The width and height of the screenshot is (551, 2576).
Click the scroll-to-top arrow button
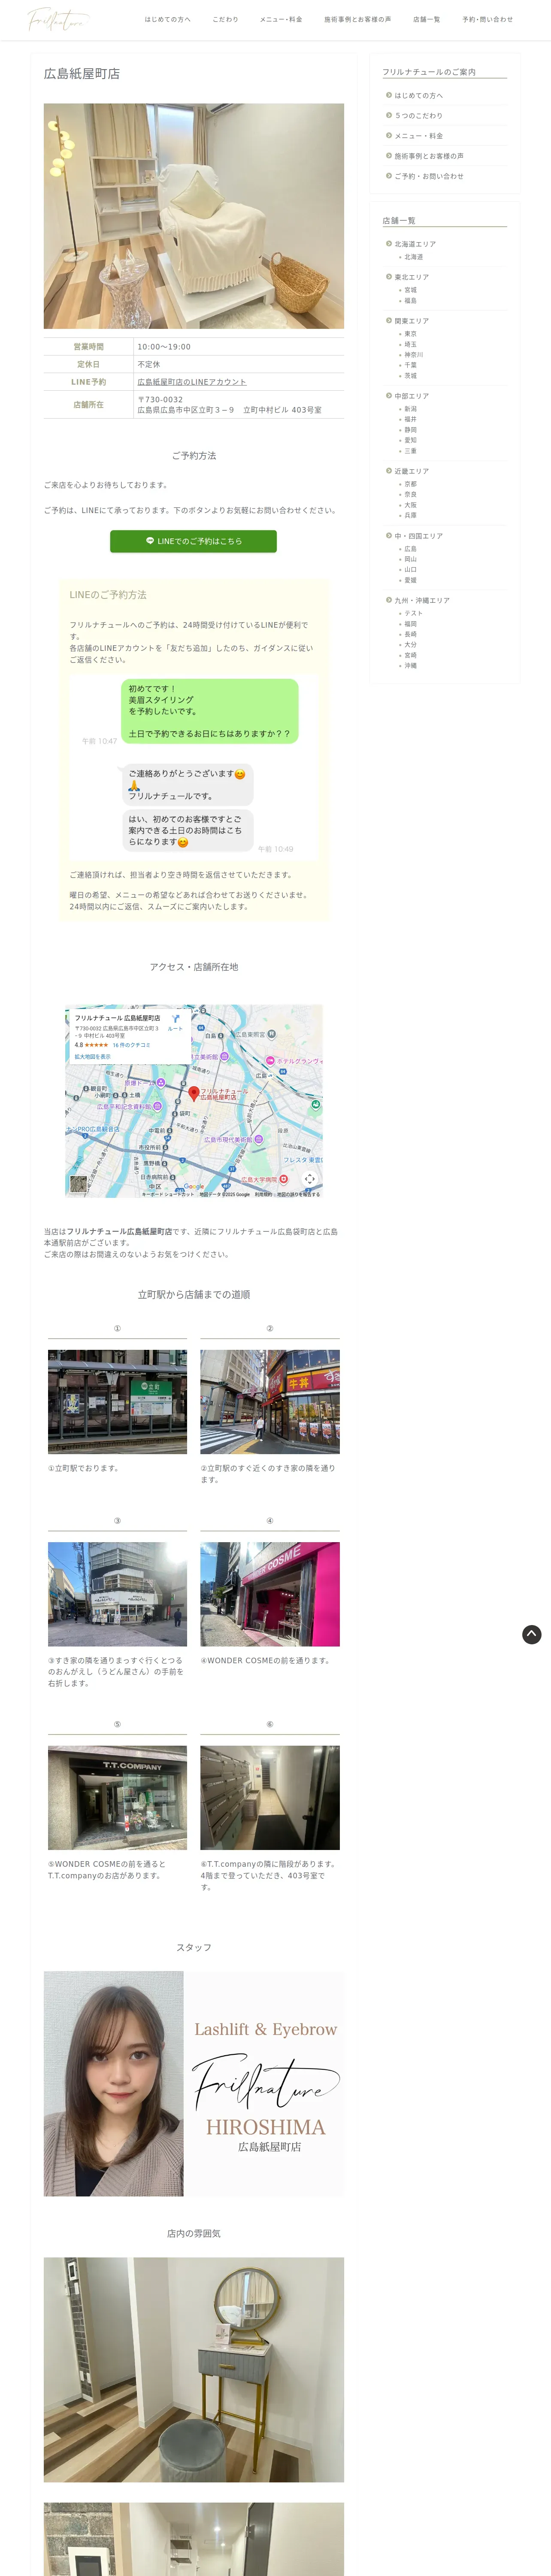point(532,1634)
